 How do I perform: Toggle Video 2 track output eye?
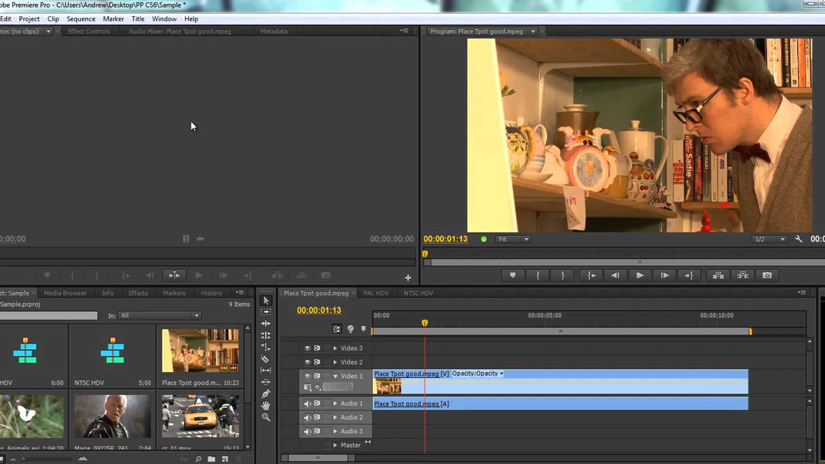coord(307,362)
